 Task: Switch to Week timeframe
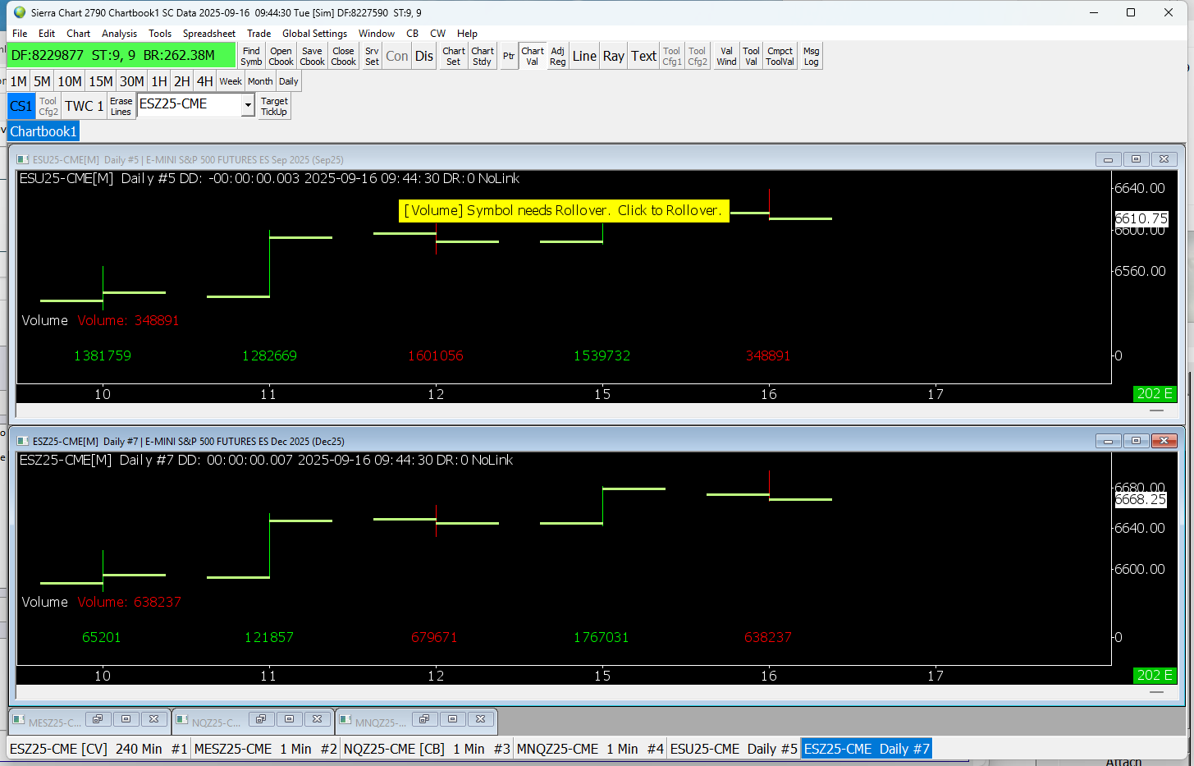point(231,81)
